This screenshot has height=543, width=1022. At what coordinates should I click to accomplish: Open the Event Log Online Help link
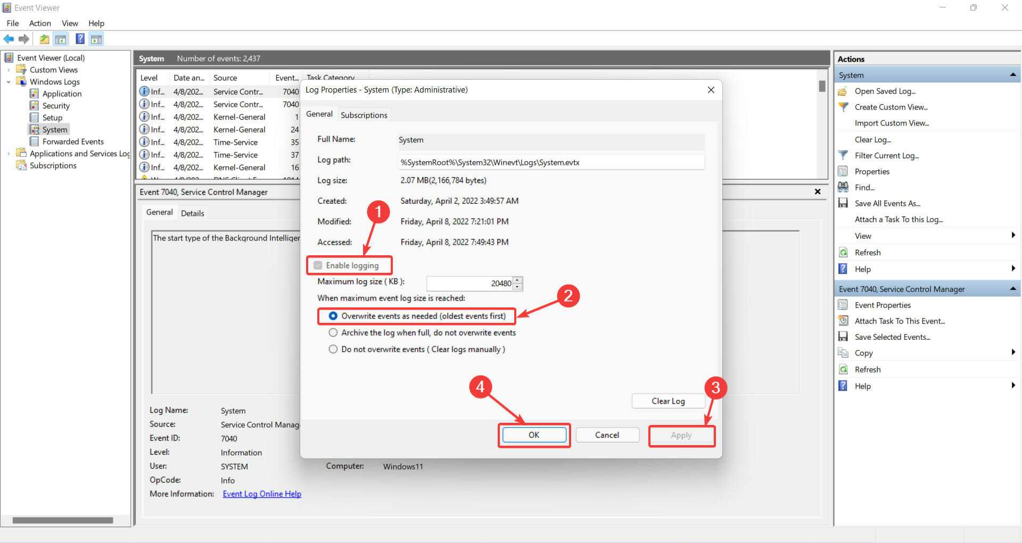[262, 494]
